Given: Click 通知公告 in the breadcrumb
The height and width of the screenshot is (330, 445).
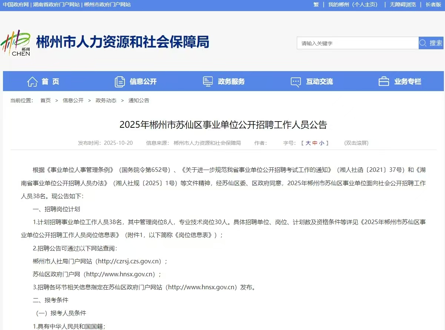Looking at the screenshot, I should pos(139,100).
